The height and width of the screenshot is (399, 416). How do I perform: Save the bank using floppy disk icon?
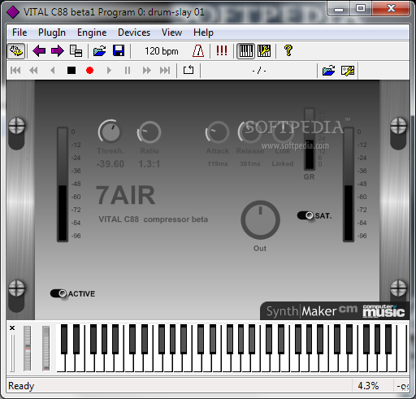click(119, 50)
